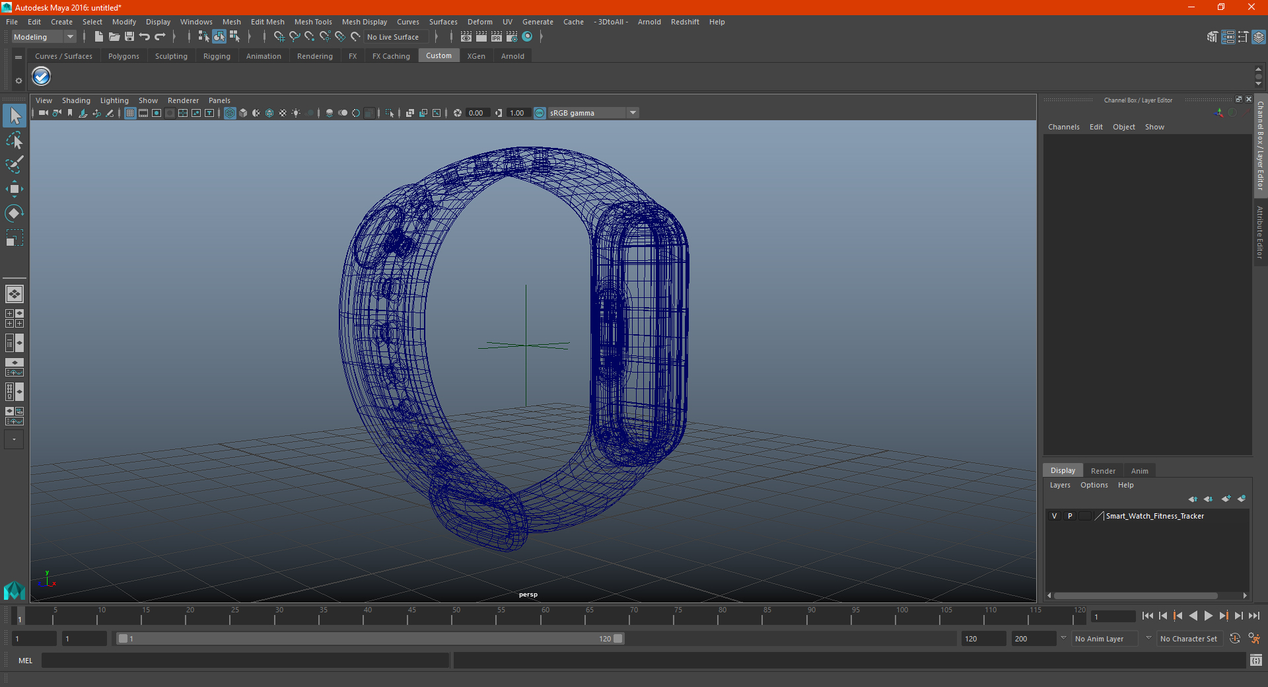Switch to the Render layer tab

point(1103,471)
